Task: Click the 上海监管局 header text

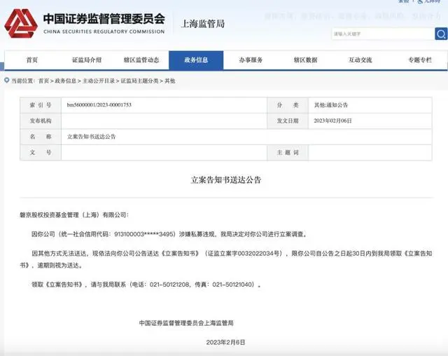Action: tap(203, 24)
